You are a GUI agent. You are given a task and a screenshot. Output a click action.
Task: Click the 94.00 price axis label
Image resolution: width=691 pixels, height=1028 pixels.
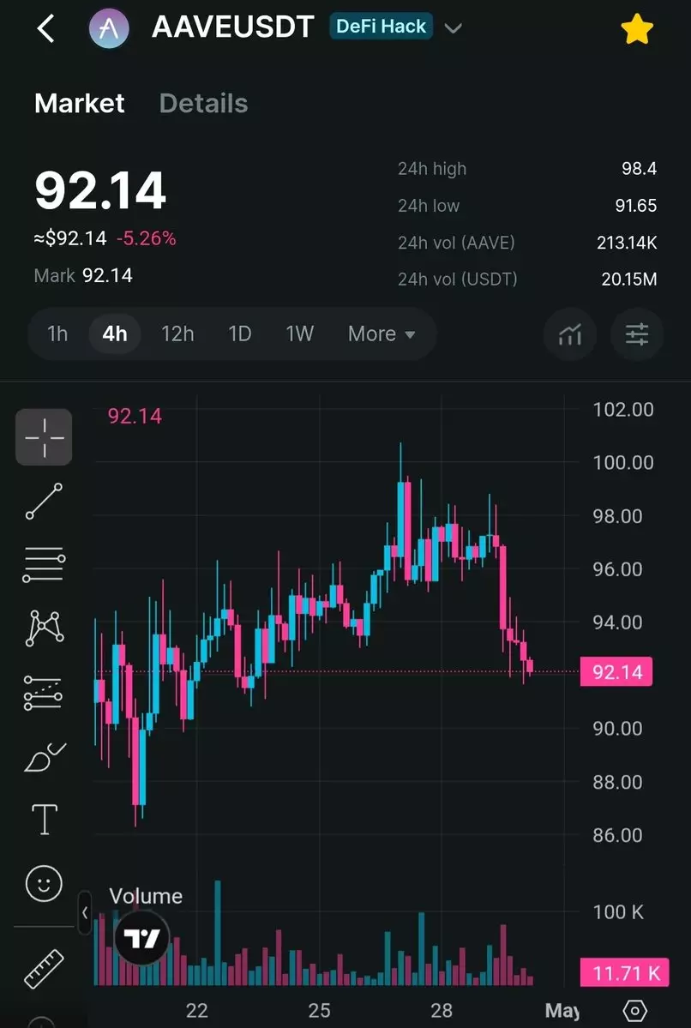(x=617, y=622)
